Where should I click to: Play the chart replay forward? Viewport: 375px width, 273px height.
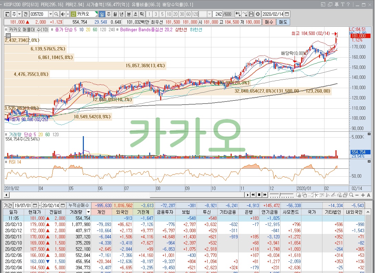(x=248, y=195)
